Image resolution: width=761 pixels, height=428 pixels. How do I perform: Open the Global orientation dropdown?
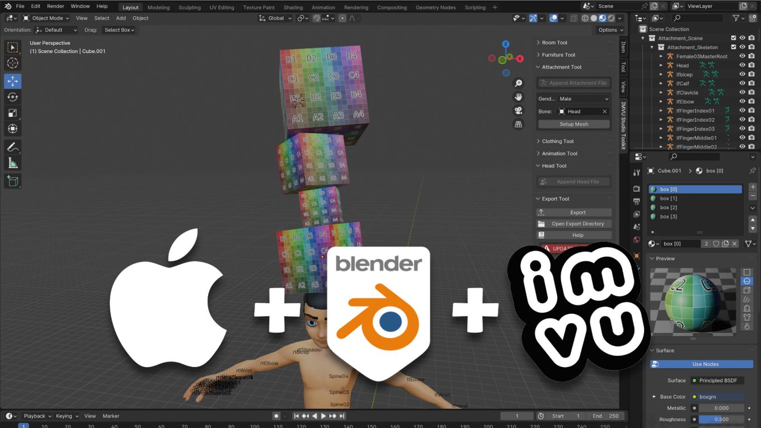pyautogui.click(x=275, y=18)
